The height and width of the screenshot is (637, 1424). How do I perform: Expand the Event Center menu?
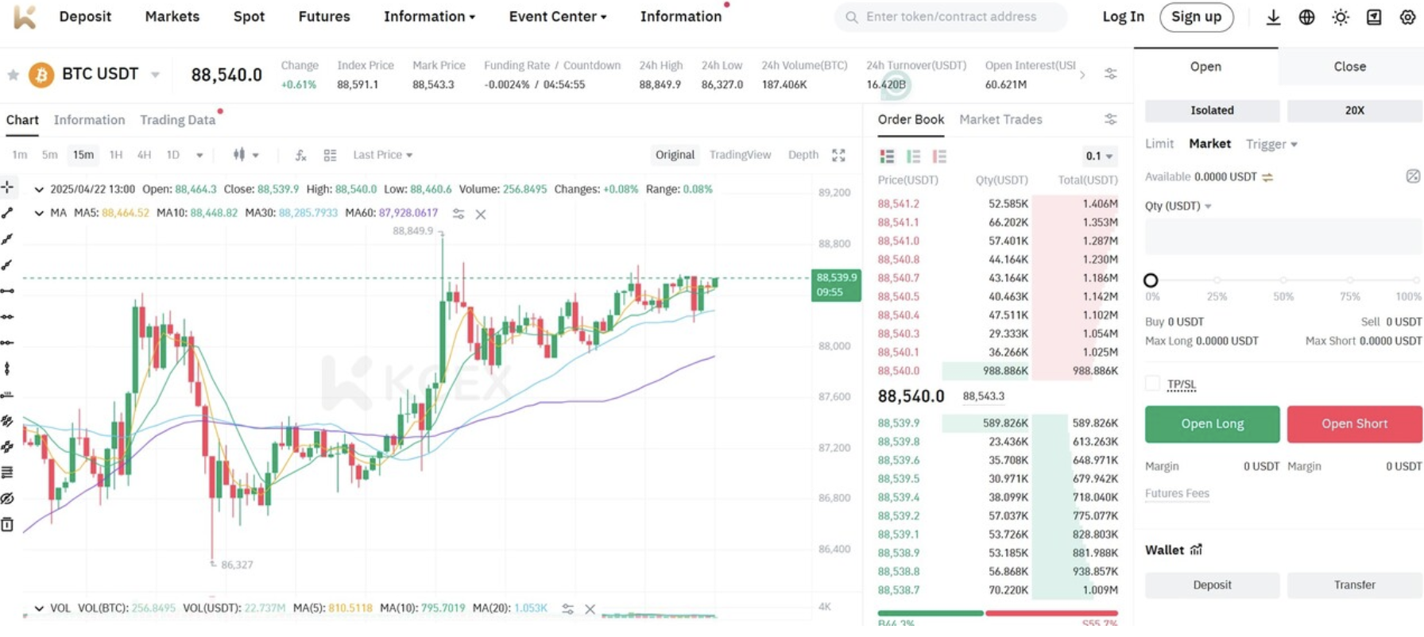(557, 17)
